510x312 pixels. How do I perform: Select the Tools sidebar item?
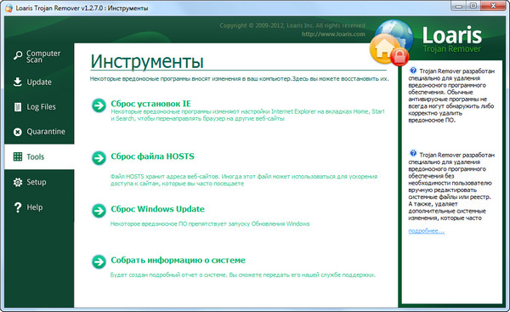[x=39, y=156]
